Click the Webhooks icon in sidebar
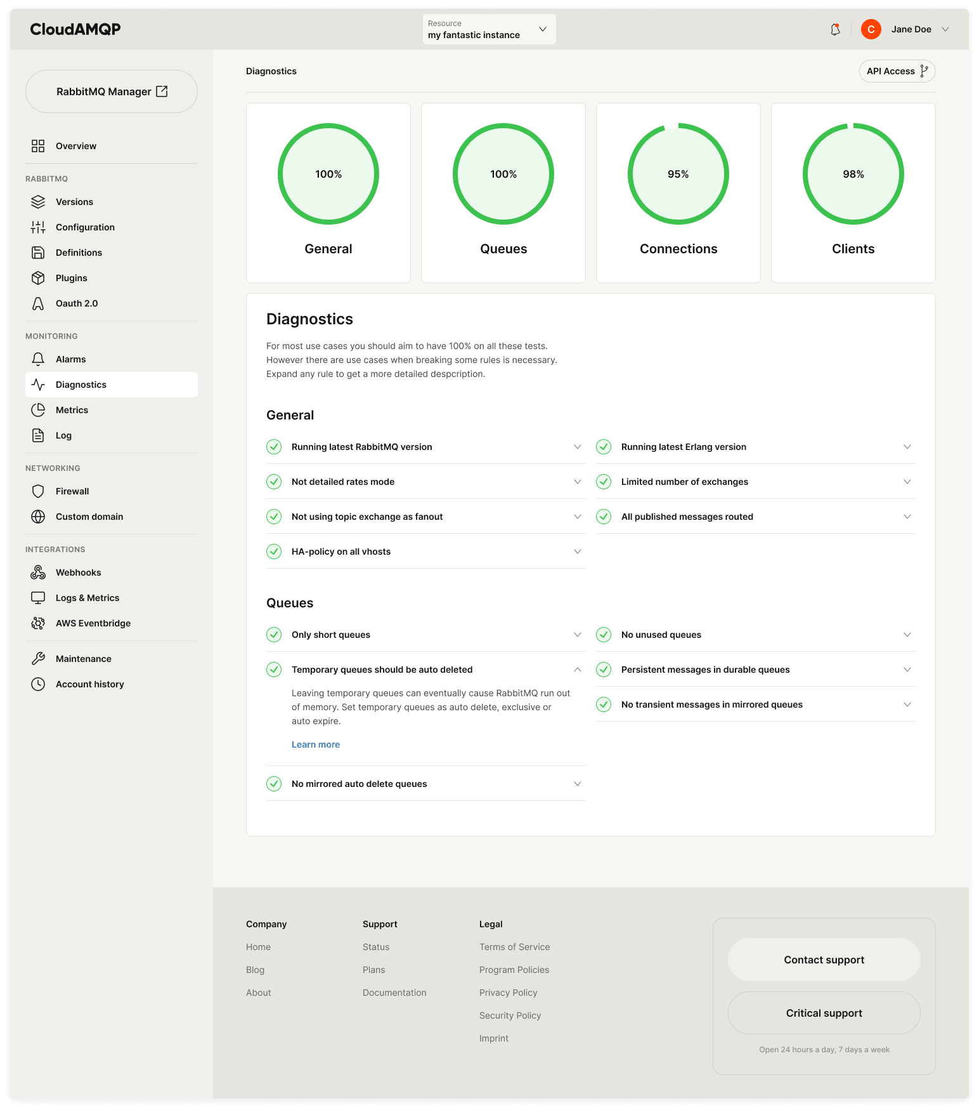Screen dimensions: 979x1110 click(x=38, y=572)
